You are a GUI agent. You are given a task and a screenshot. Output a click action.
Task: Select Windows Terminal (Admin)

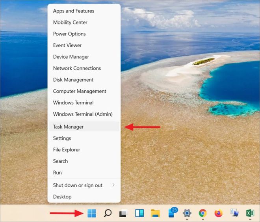click(84, 114)
